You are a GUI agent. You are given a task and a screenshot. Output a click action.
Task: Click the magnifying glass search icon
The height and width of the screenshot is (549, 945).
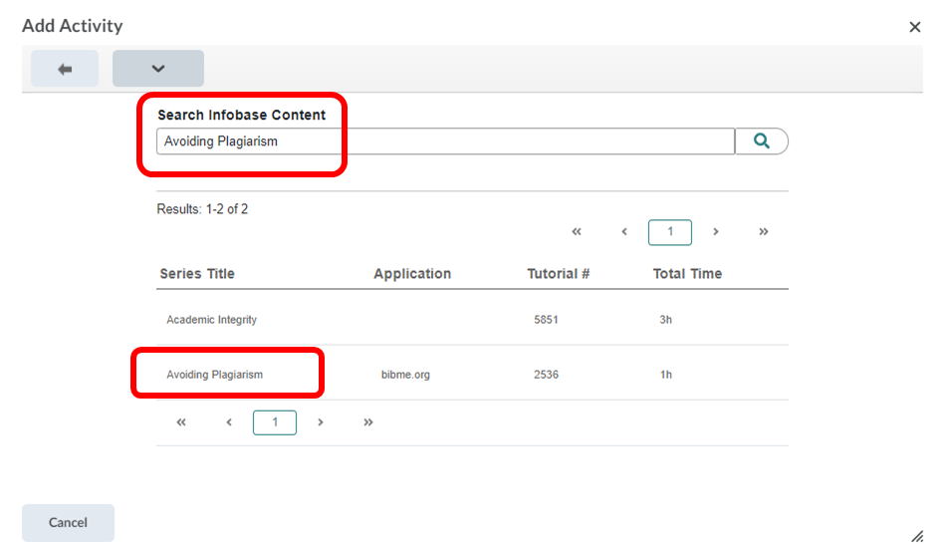click(761, 141)
